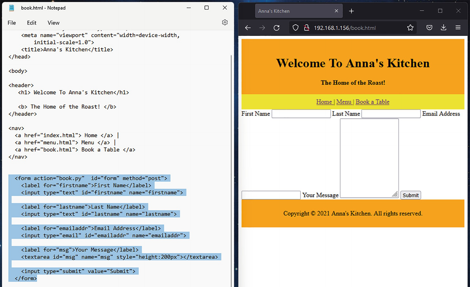The image size is (470, 287).
Task: Open the Notepad File menu
Action: coord(12,23)
